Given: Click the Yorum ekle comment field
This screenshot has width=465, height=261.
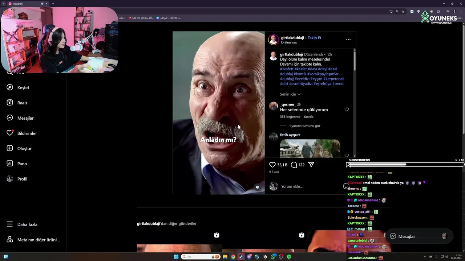Looking at the screenshot, I should (x=311, y=186).
